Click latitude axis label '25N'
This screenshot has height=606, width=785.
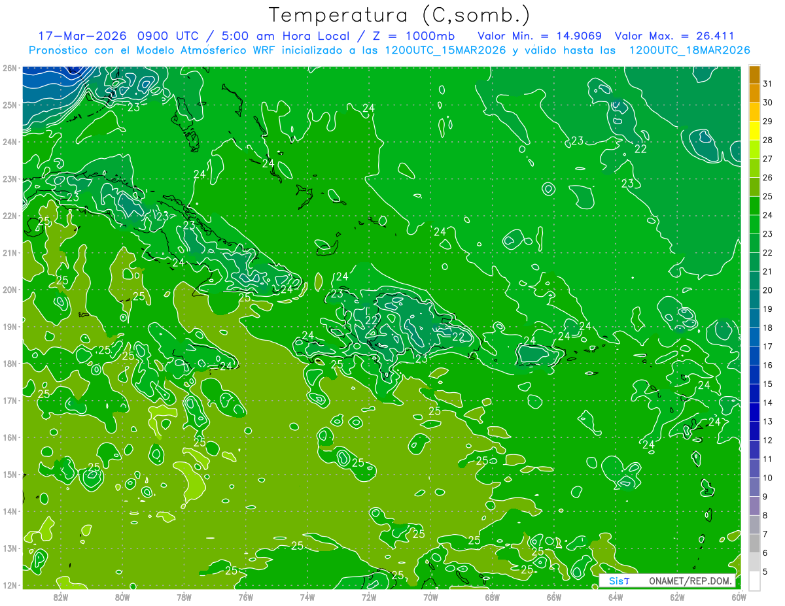point(9,105)
